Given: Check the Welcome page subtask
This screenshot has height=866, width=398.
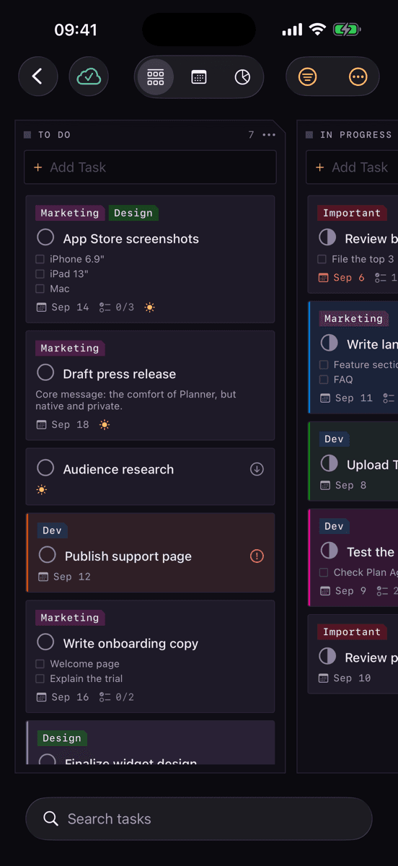Looking at the screenshot, I should point(40,664).
